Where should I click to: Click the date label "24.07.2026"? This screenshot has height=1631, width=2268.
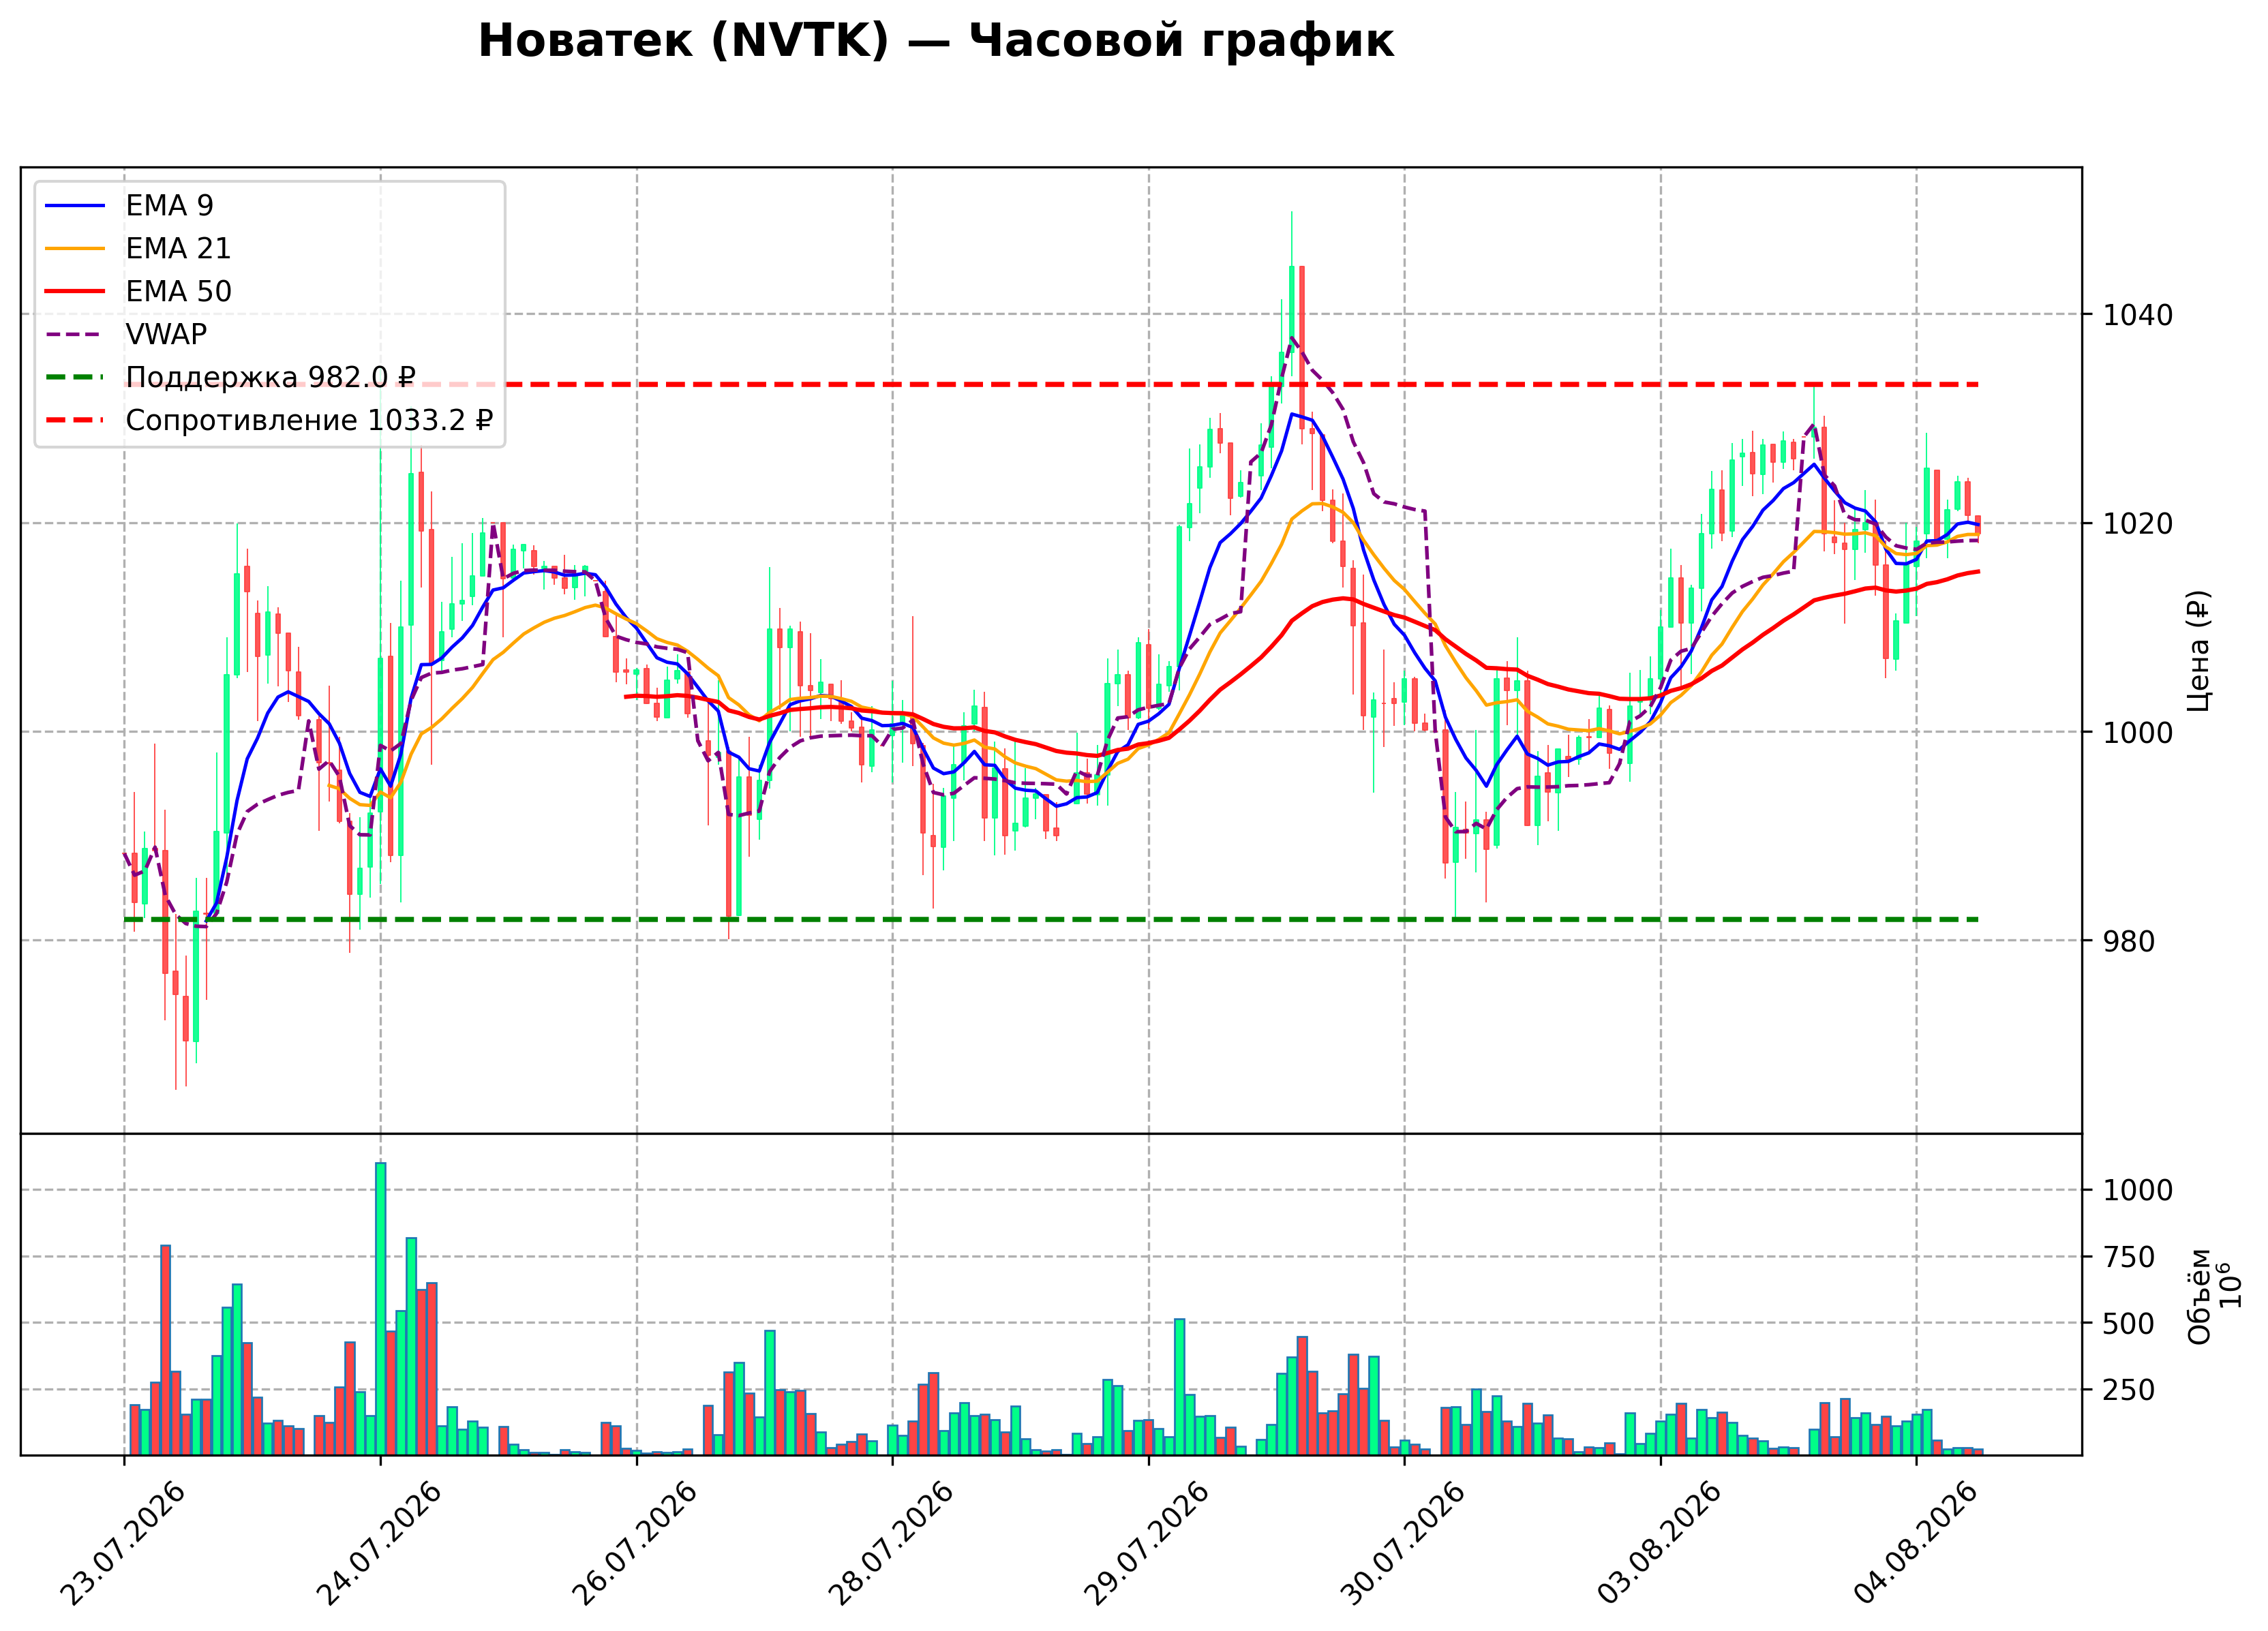378,1543
